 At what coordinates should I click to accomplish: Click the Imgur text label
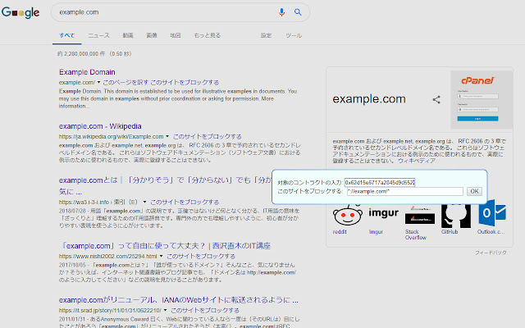[x=376, y=231]
